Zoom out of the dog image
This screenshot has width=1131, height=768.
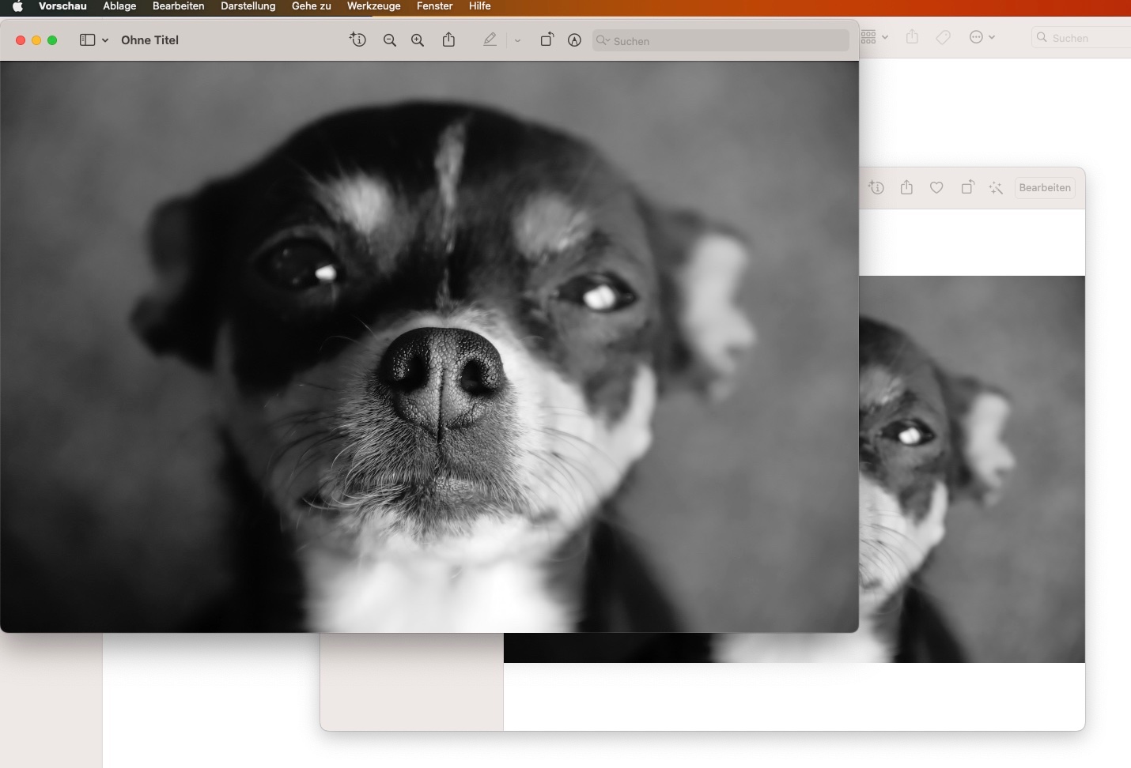pos(389,40)
